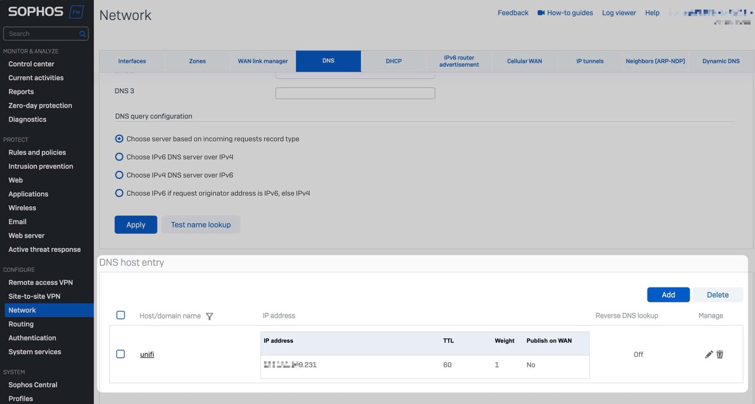755x404 pixels.
Task: Open Profiles in sidebar
Action: tap(20, 399)
